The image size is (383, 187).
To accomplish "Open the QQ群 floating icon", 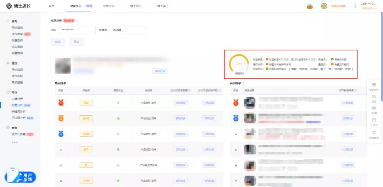I will (x=374, y=108).
